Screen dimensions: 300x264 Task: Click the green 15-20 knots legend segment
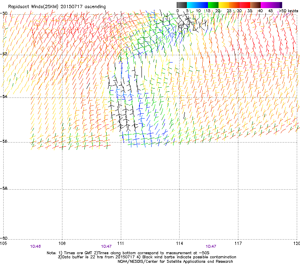coord(213,5)
